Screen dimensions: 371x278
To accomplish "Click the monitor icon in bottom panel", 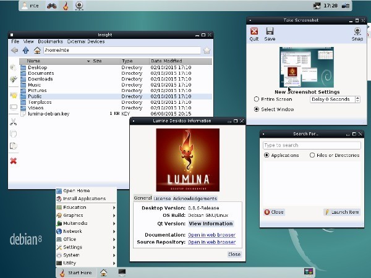I will (x=122, y=272).
